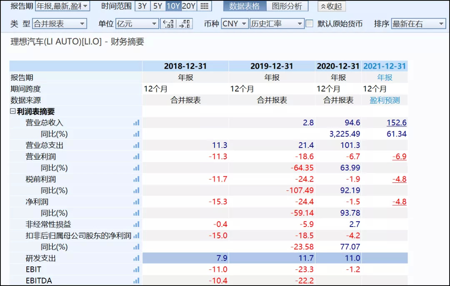Click the 2020-12-31 column header
The width and height of the screenshot is (450, 286).
338,66
